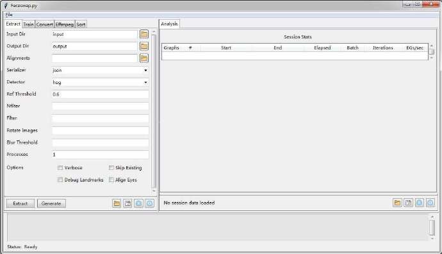Click the Rotate Images input field

point(101,131)
